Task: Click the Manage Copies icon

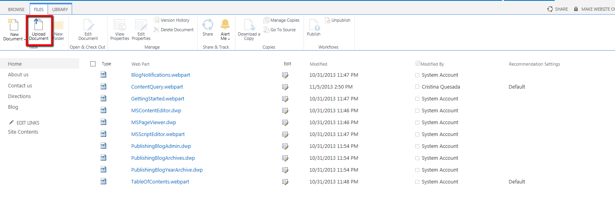Action: (x=267, y=20)
